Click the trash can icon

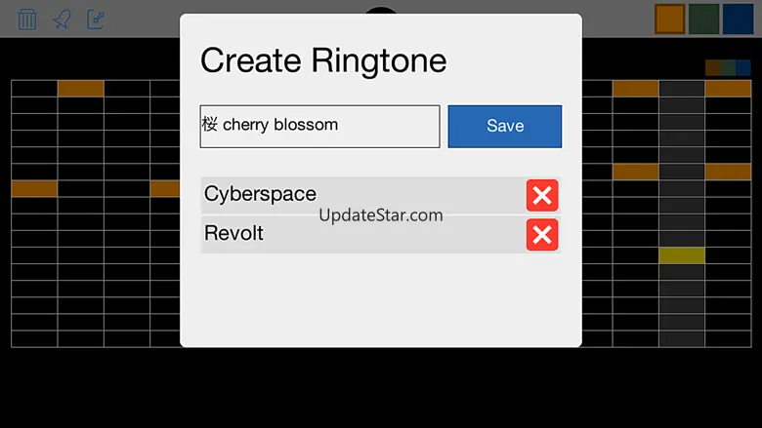click(27, 19)
